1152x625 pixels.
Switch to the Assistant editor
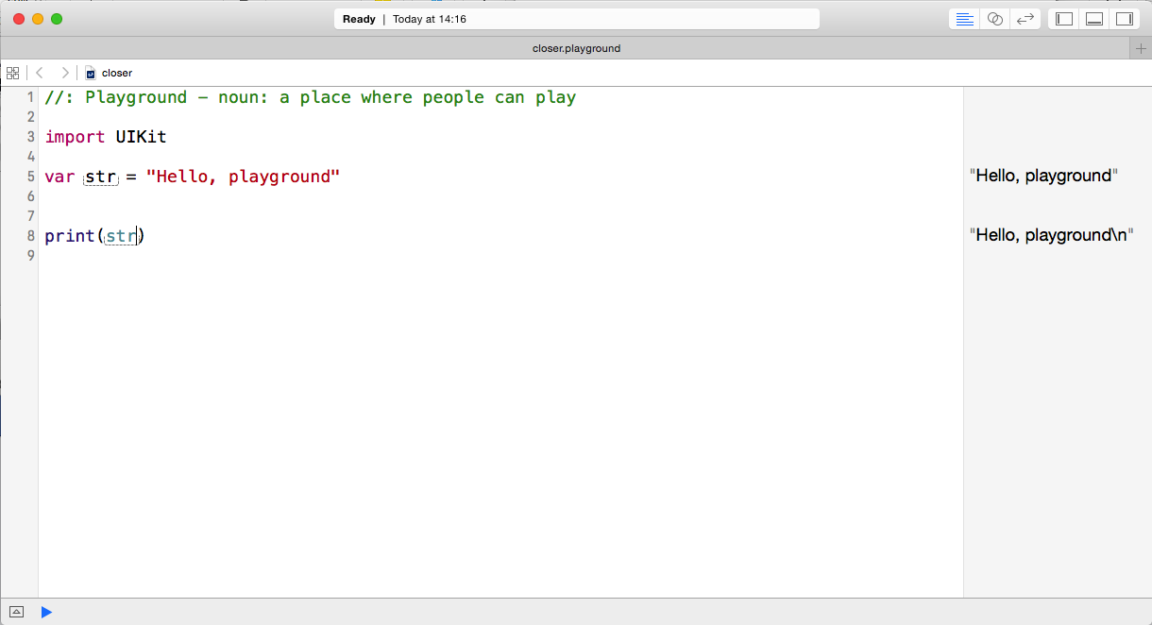[994, 19]
